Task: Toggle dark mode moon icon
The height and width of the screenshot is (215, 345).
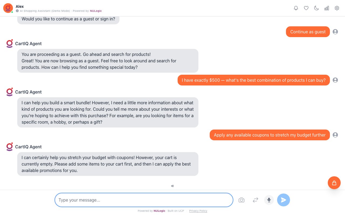Action: coord(316,8)
